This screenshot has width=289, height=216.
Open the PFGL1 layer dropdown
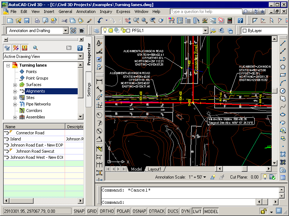click(x=206, y=31)
